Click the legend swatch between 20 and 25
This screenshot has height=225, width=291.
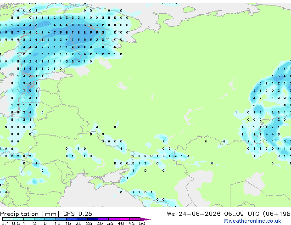pos(82,219)
